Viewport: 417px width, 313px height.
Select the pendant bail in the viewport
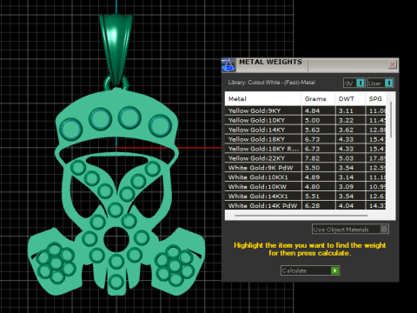pyautogui.click(x=116, y=50)
